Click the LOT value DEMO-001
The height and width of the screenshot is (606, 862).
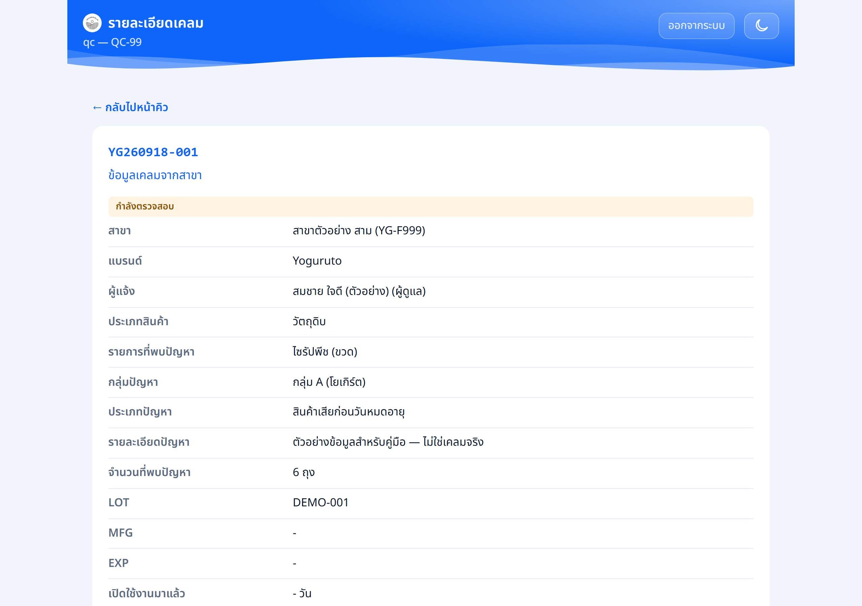click(320, 503)
